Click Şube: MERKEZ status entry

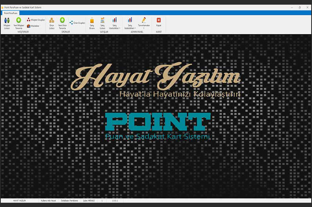point(89,201)
